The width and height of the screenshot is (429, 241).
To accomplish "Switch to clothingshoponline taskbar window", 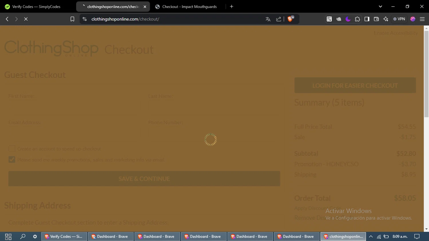I will click(x=343, y=236).
